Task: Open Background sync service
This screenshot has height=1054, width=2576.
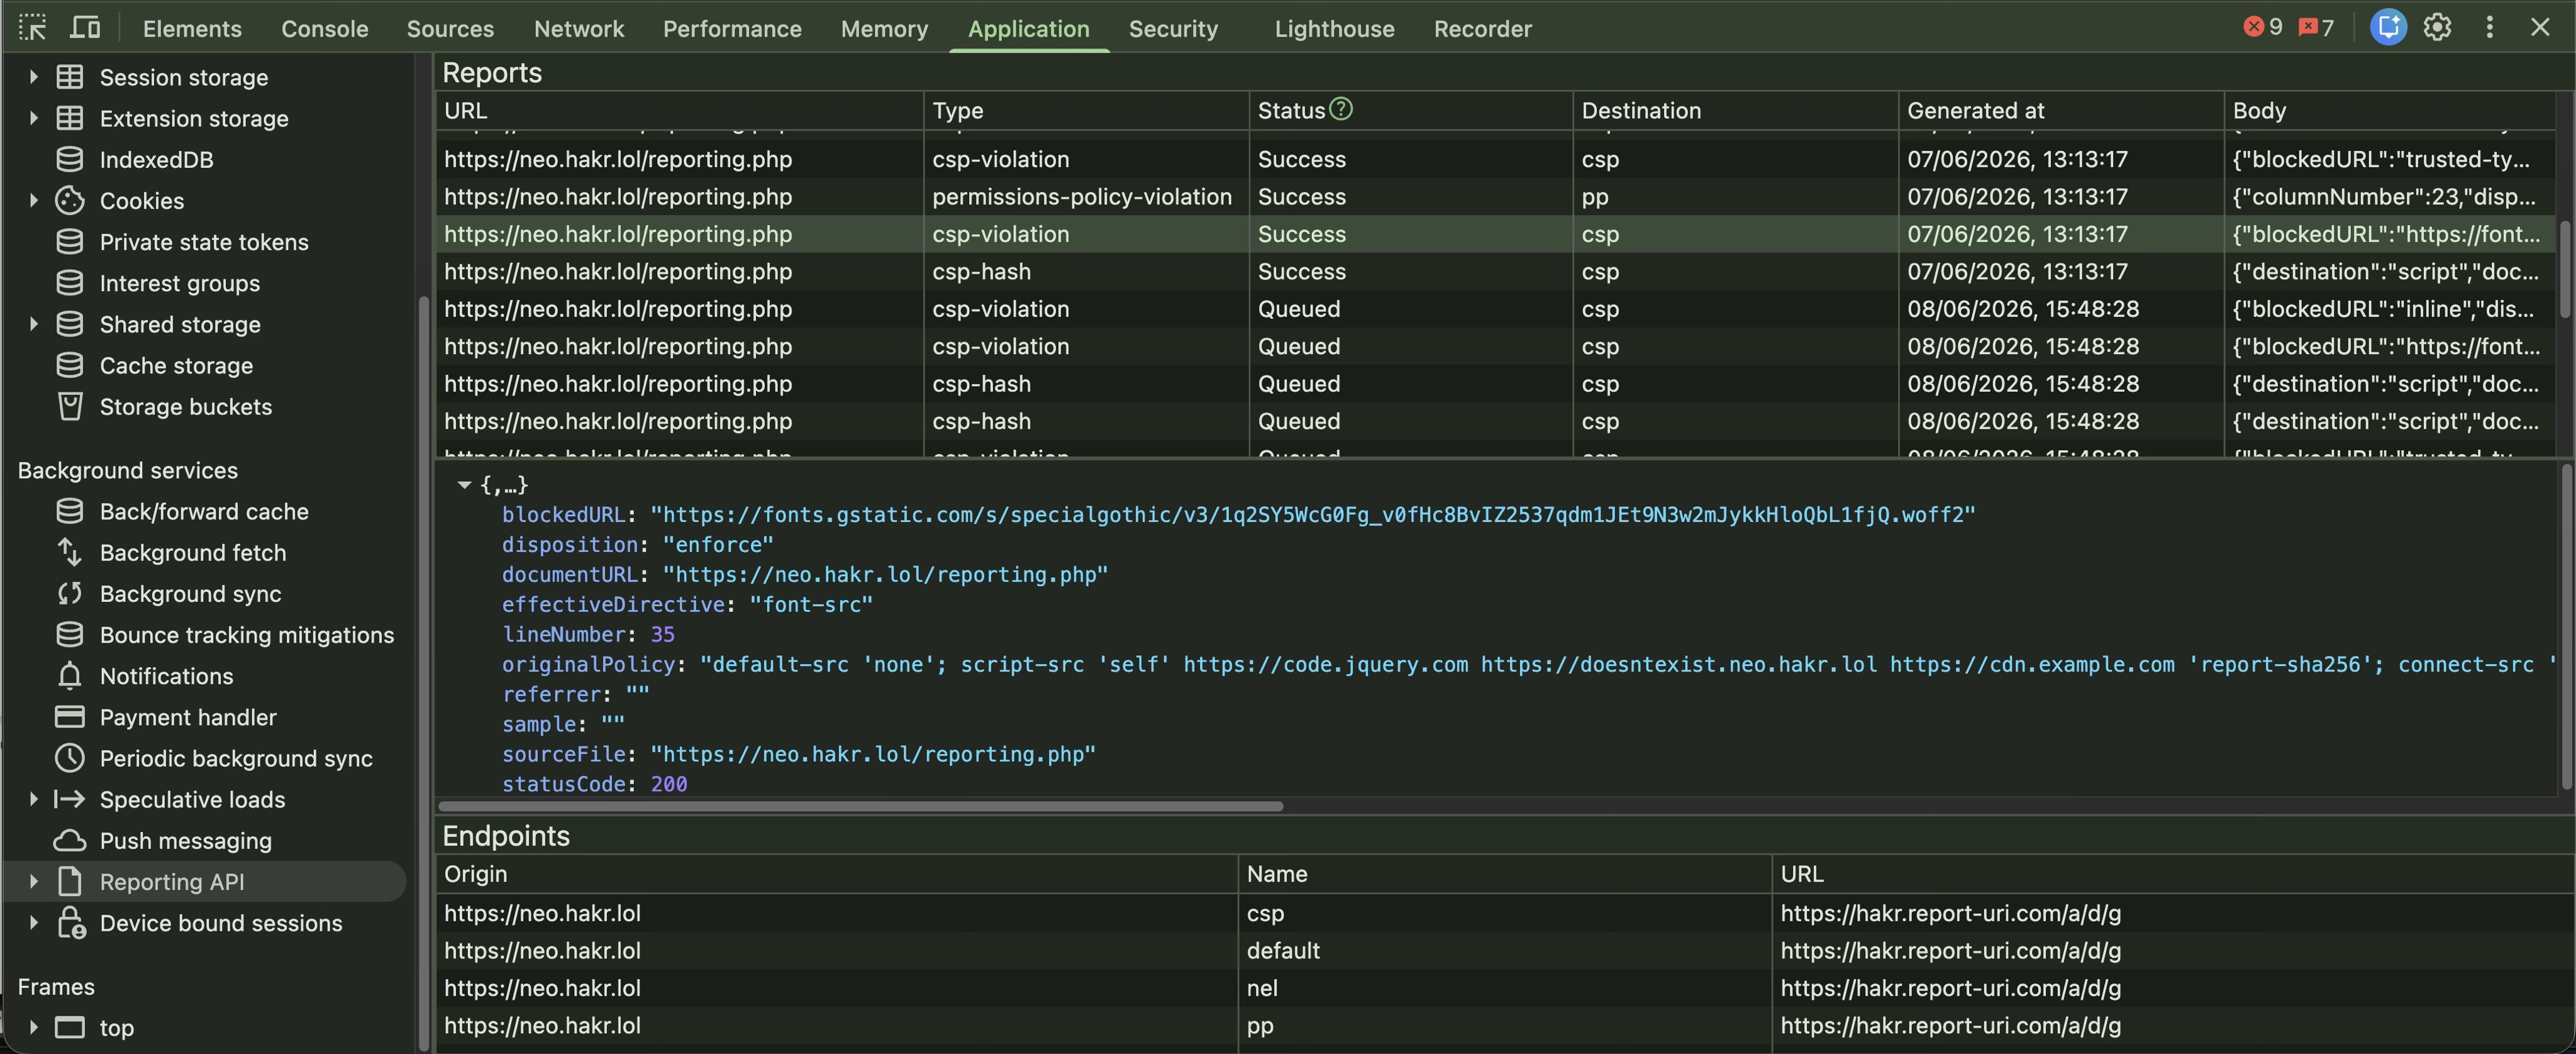Action: (190, 594)
